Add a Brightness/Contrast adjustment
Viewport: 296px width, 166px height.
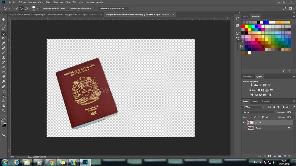click(251, 85)
